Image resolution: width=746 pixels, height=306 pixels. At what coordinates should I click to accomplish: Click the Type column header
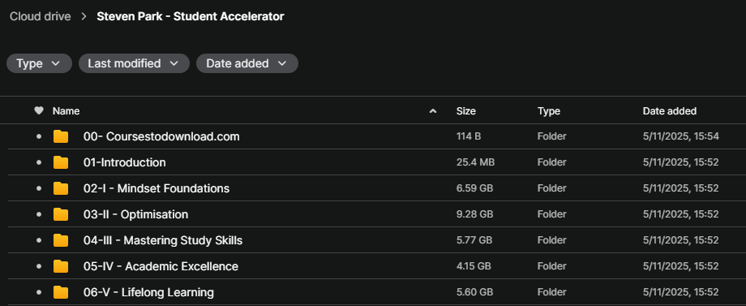click(x=549, y=111)
